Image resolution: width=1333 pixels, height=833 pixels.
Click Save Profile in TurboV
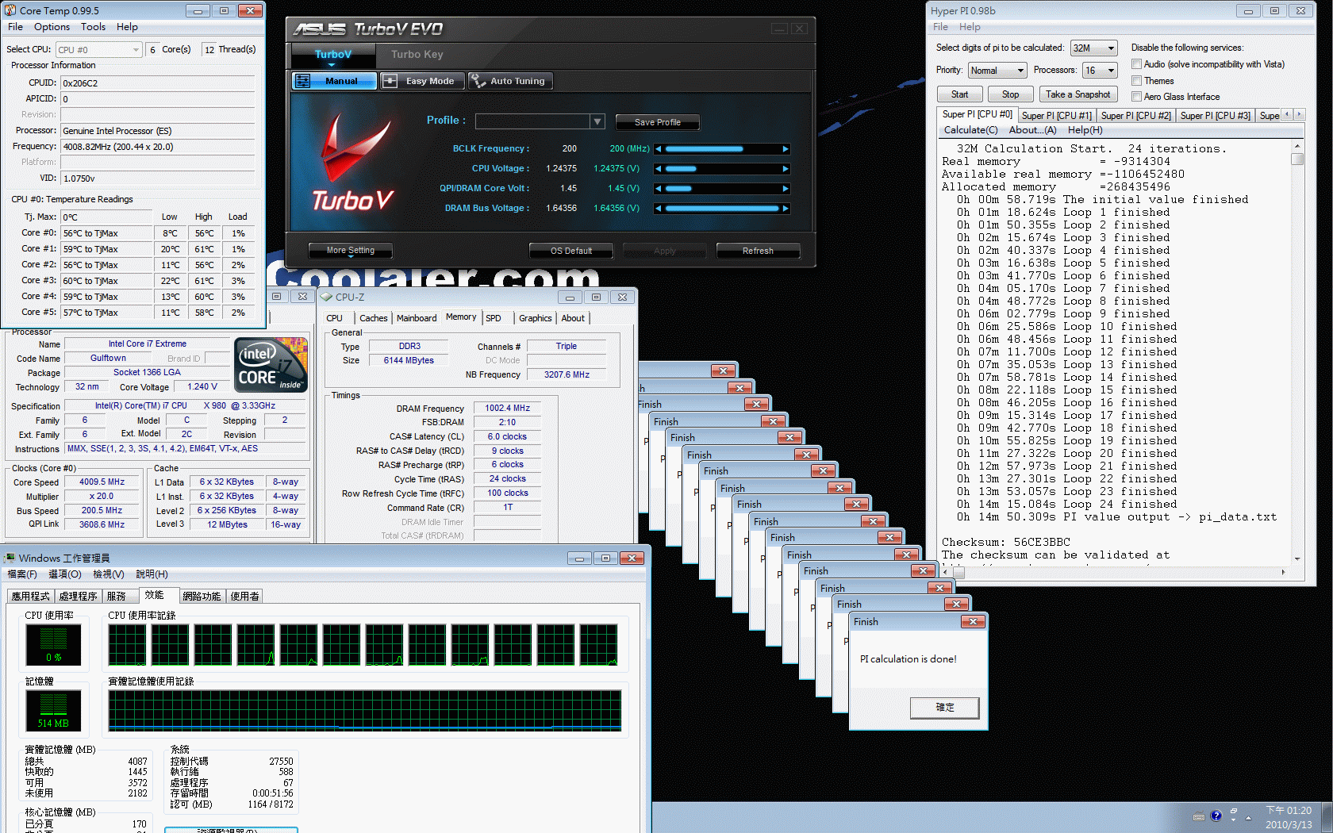[657, 122]
